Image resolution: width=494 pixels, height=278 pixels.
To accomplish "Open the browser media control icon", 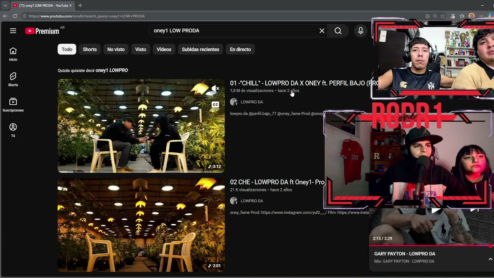I will point(453,16).
